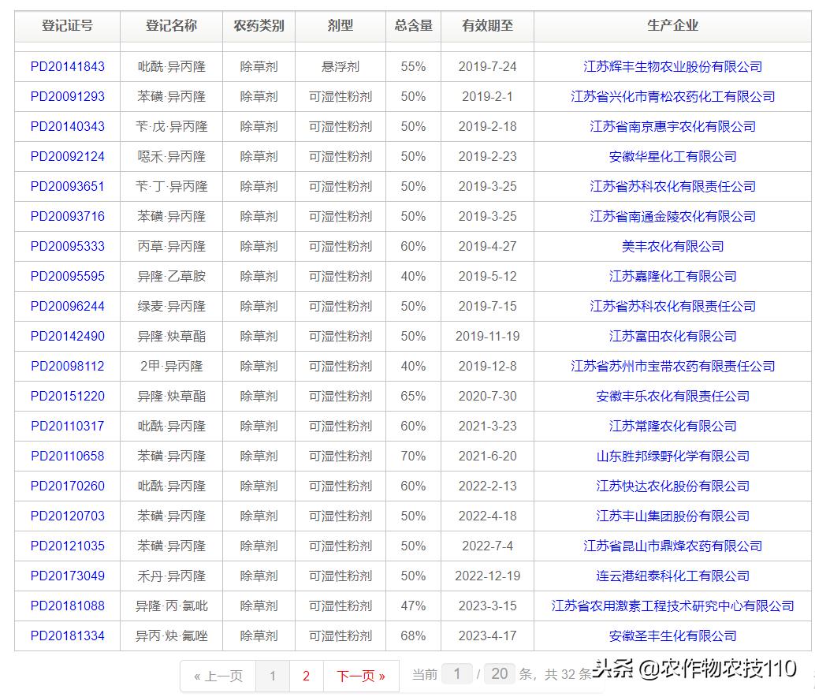Open registration link PD20141843
This screenshot has width=815, height=697.
coord(68,66)
